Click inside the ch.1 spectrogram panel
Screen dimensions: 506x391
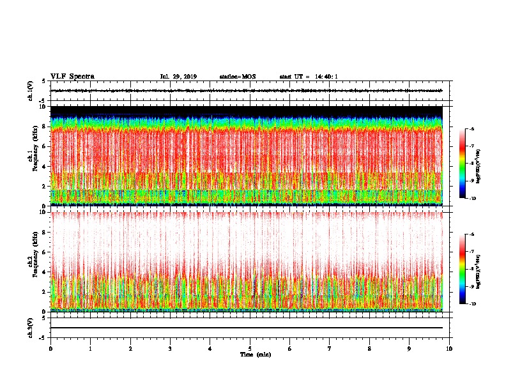click(x=247, y=156)
